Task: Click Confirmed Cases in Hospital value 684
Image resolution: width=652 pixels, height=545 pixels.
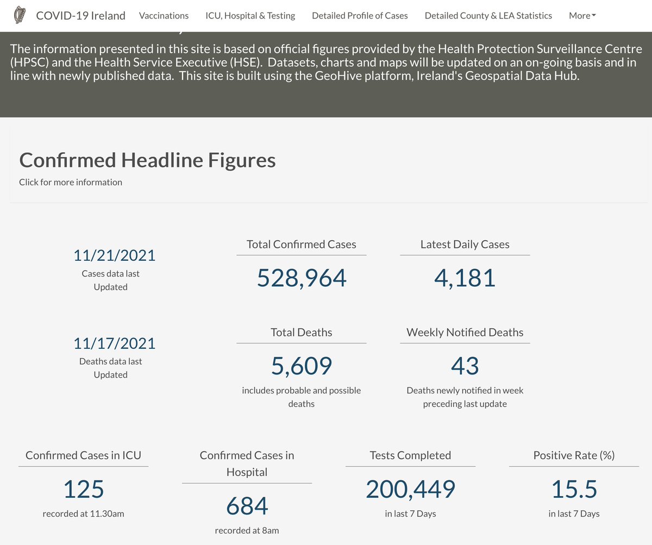Action: (247, 506)
